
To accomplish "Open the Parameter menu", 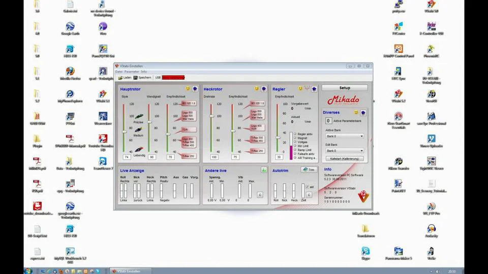I will (x=132, y=72).
